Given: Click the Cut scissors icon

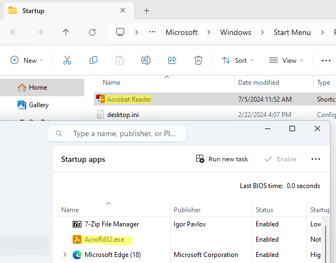Looking at the screenshot, I should tap(67, 60).
